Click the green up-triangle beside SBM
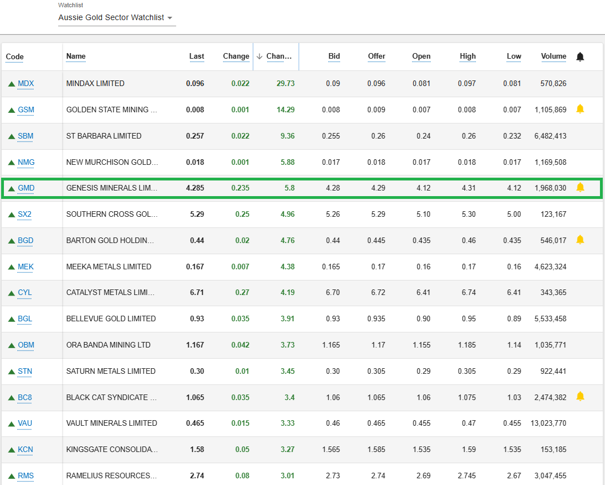 click(11, 136)
